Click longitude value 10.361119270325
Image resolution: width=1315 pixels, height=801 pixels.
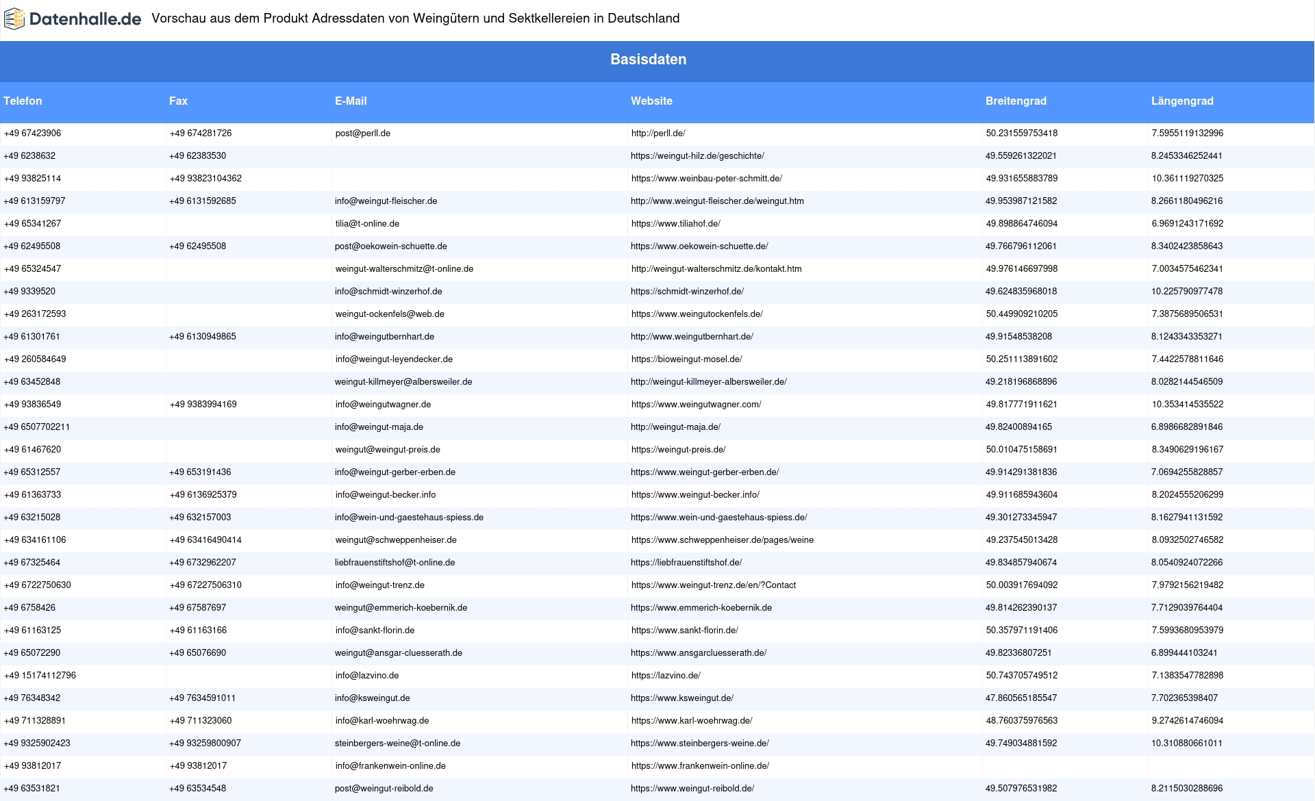click(x=1187, y=179)
